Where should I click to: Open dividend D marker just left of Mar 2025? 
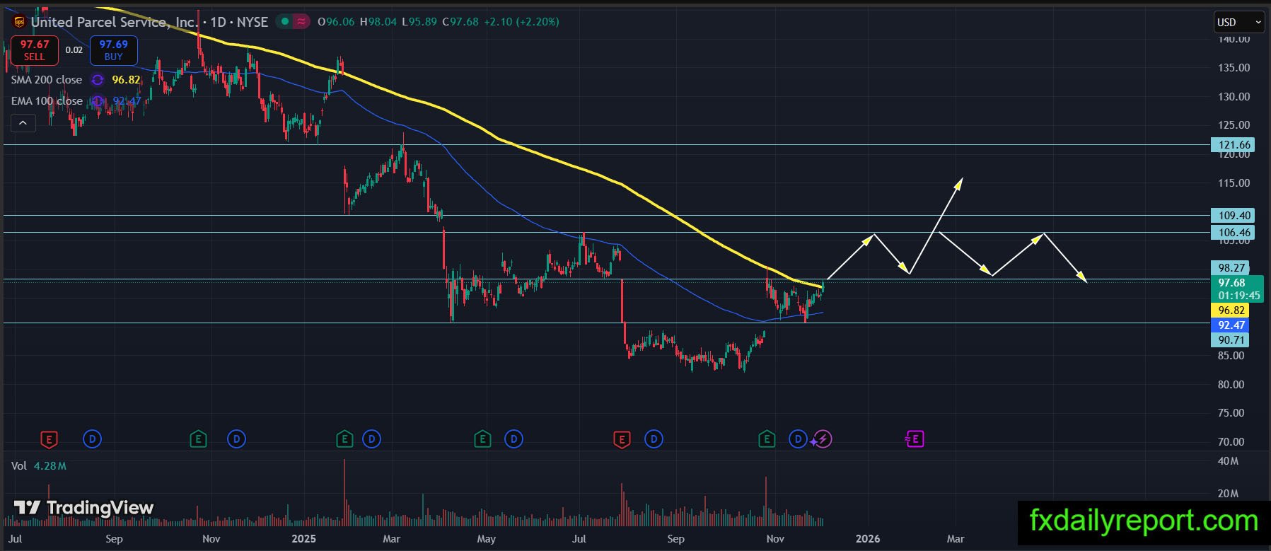tap(371, 439)
